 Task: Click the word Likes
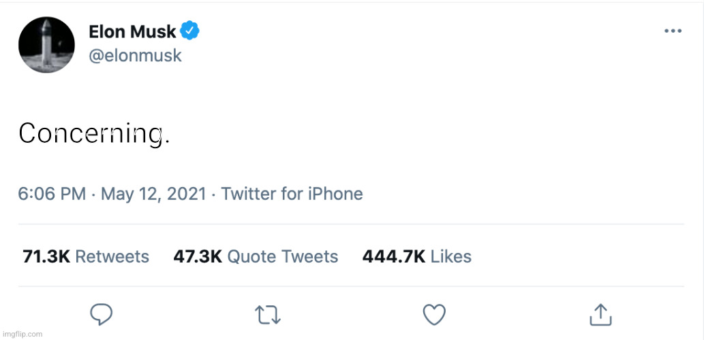click(x=451, y=256)
